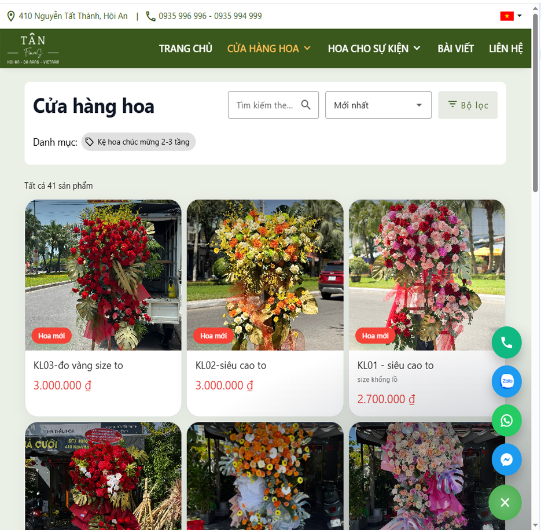Click the Kệ hoa chúc mừng 2-3 tầng tag

(138, 142)
